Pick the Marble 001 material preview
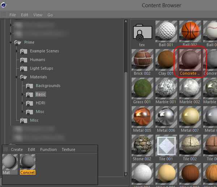 [x=166, y=88]
